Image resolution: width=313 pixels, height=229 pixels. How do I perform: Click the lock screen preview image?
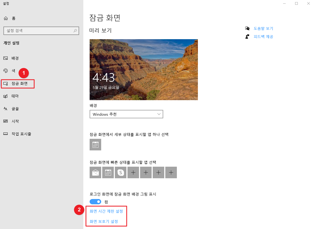pyautogui.click(x=143, y=69)
